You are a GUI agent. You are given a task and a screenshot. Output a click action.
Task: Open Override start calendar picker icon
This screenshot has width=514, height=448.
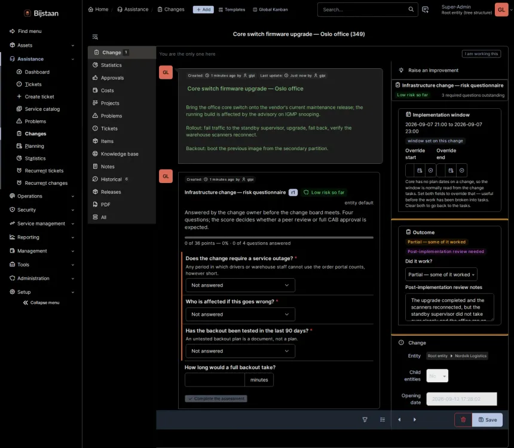(419, 170)
